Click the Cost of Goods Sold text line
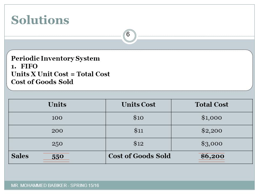 [42, 82]
